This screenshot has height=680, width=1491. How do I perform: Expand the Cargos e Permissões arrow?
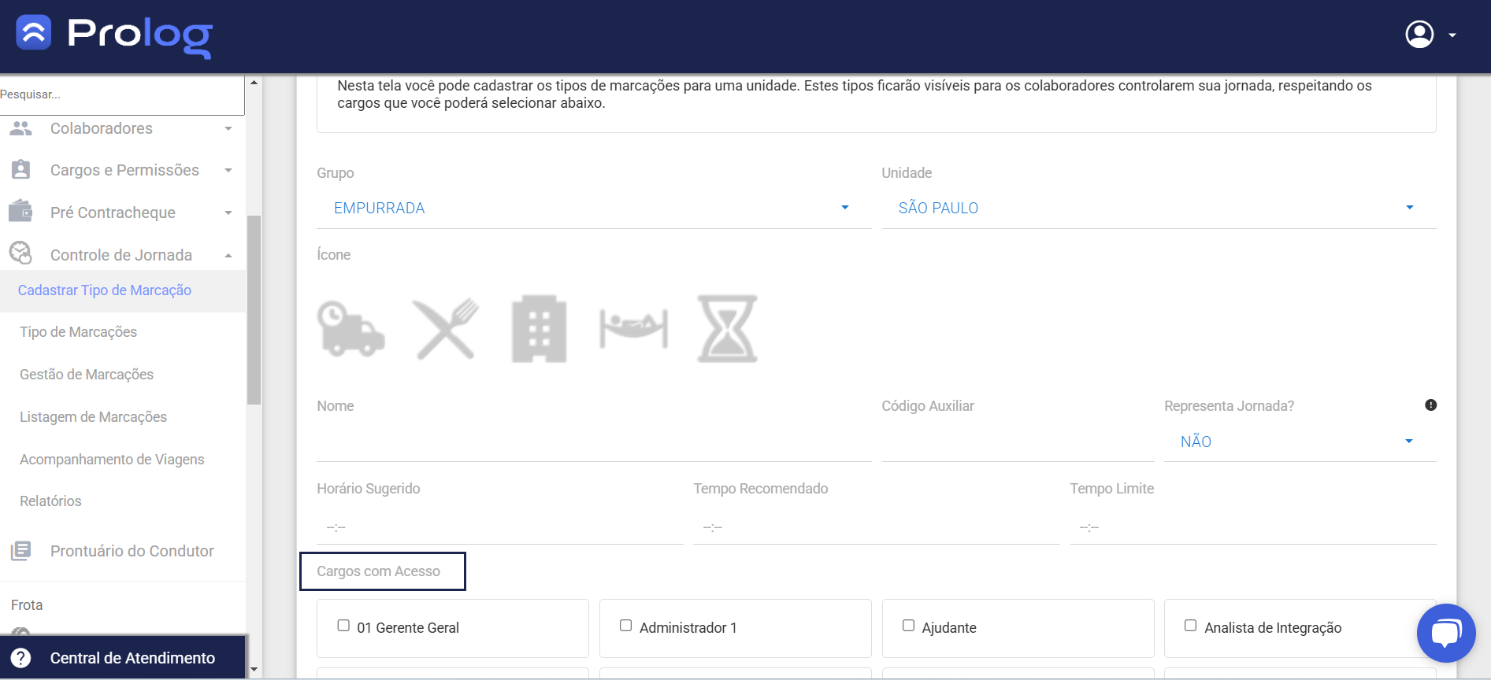click(228, 170)
